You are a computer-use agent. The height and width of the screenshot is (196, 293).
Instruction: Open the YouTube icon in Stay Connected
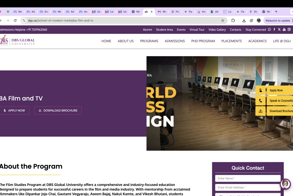[x=284, y=29]
